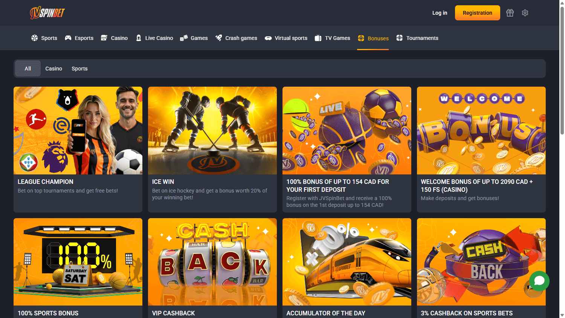Open the Welcome Bonus card thumbnail

pyautogui.click(x=481, y=130)
